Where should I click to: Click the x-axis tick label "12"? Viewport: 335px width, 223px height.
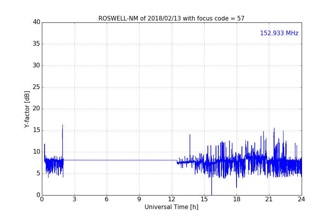(171, 199)
